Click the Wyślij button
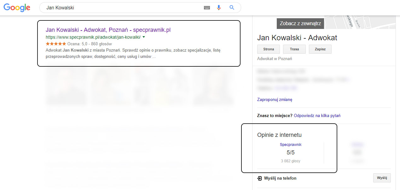 pos(382,178)
